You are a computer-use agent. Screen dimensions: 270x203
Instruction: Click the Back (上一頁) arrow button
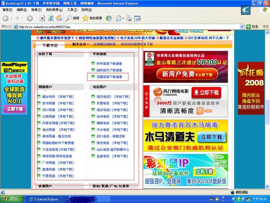pos(10,18)
